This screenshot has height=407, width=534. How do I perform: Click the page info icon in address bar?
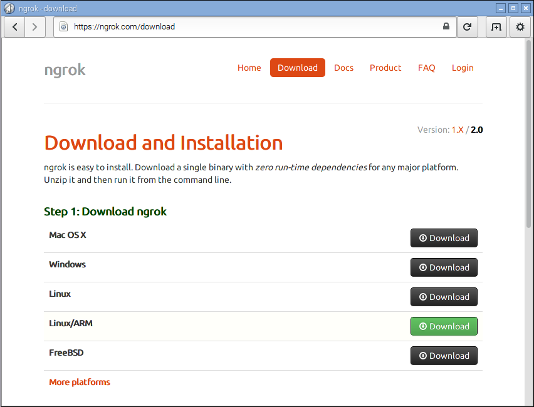(64, 26)
